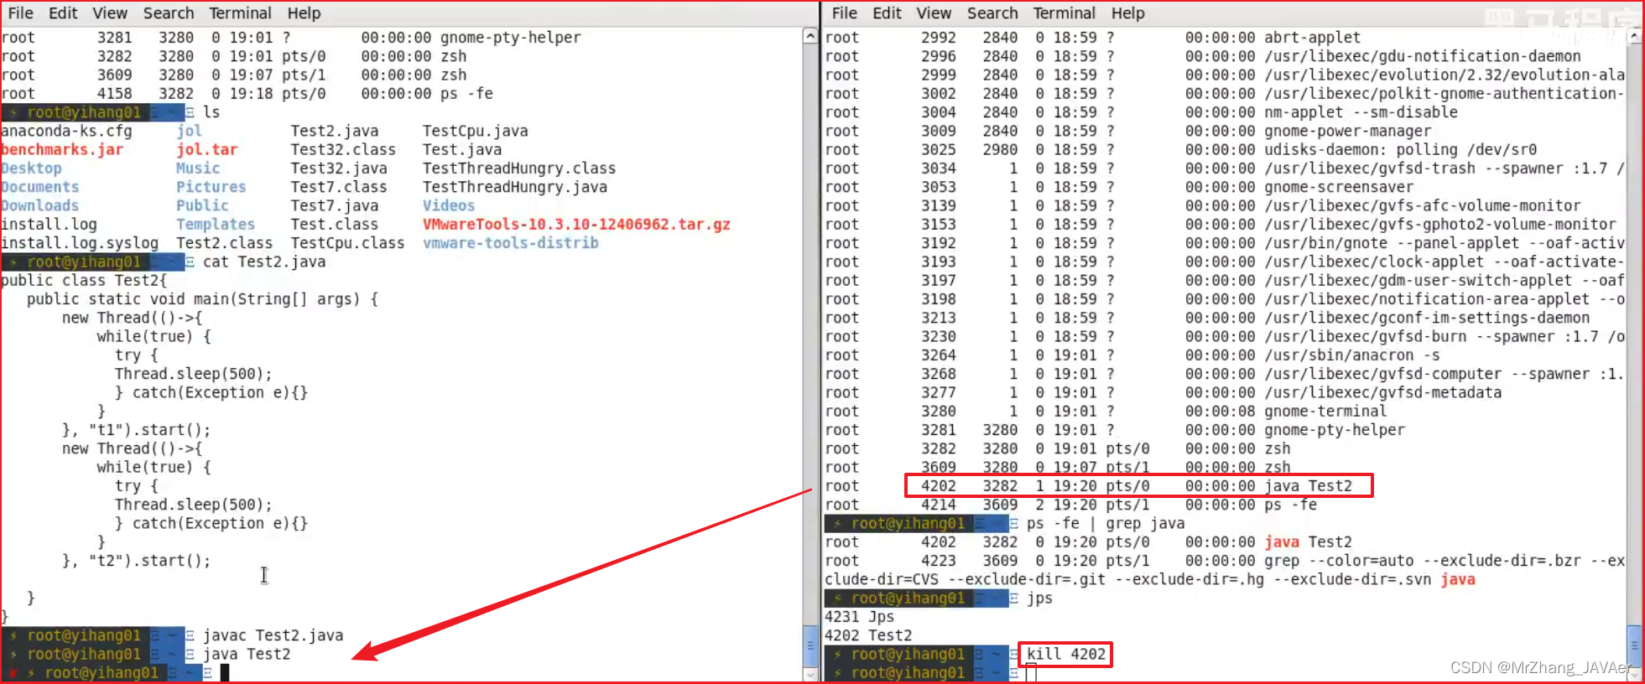Click right terminal scrollbar thumb
The height and width of the screenshot is (684, 1645).
pyautogui.click(x=1634, y=645)
